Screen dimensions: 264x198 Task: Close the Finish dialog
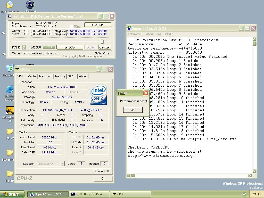point(146,93)
